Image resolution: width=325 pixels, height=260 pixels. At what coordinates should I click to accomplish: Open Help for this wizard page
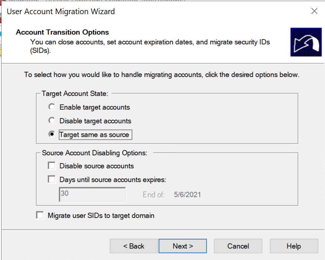click(294, 246)
